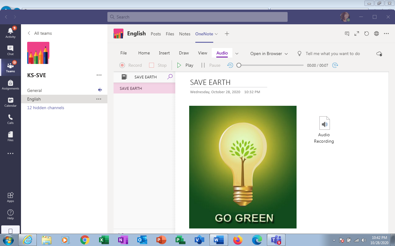395x246 pixels.
Task: Open the Calls icon in sidebar
Action: [x=10, y=119]
